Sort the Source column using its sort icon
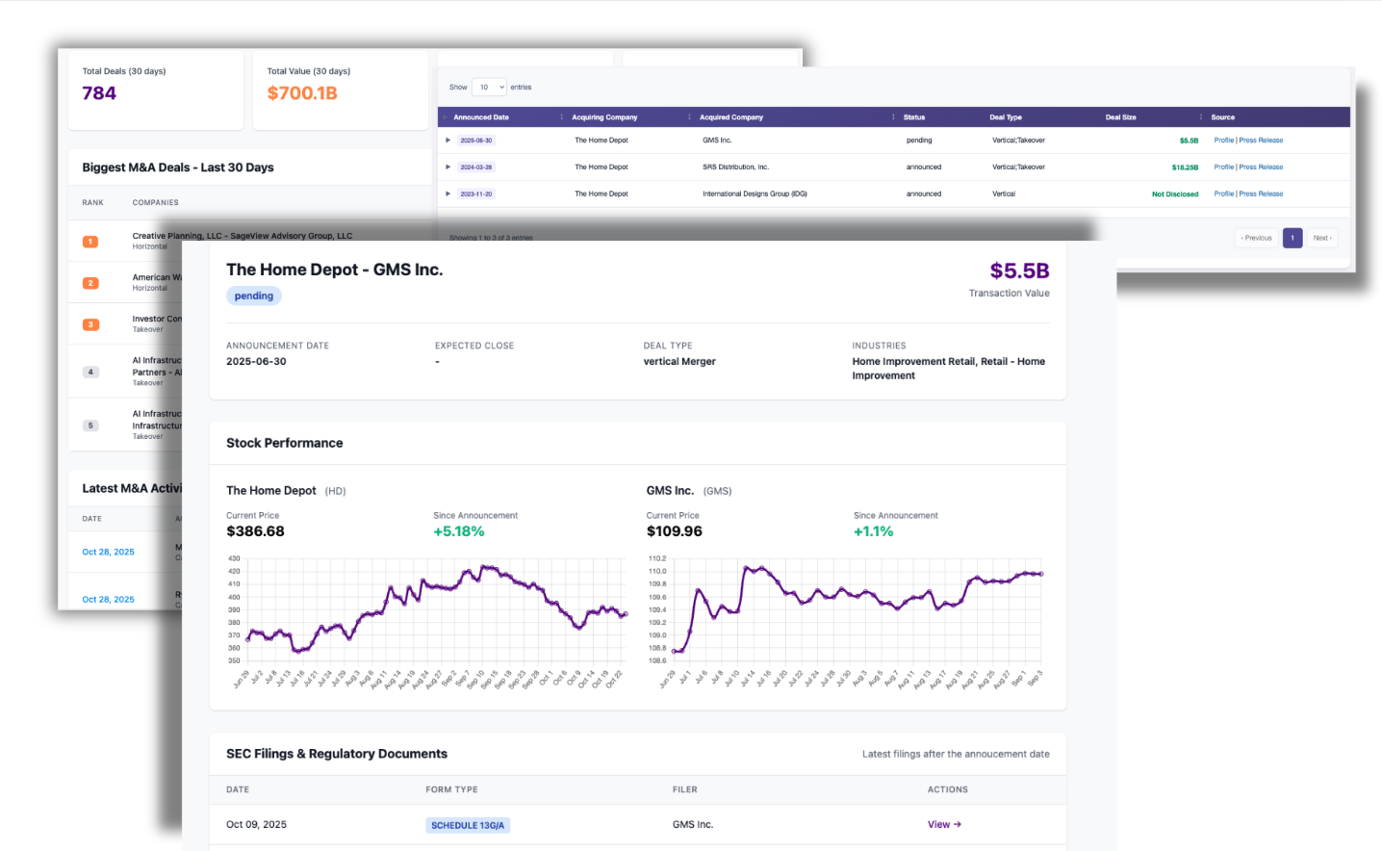Viewport: 1382px width, 851px height. pyautogui.click(x=1201, y=116)
